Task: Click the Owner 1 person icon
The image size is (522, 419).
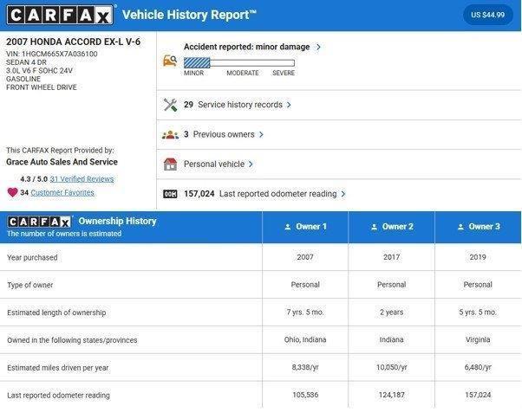Action: click(x=288, y=227)
